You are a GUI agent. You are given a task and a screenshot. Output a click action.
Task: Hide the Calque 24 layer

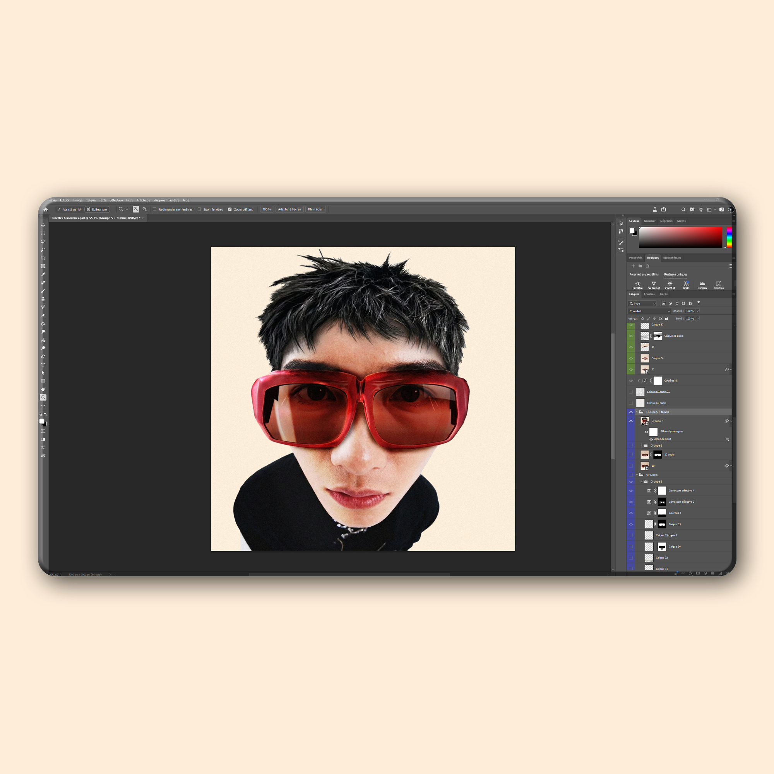(x=631, y=358)
